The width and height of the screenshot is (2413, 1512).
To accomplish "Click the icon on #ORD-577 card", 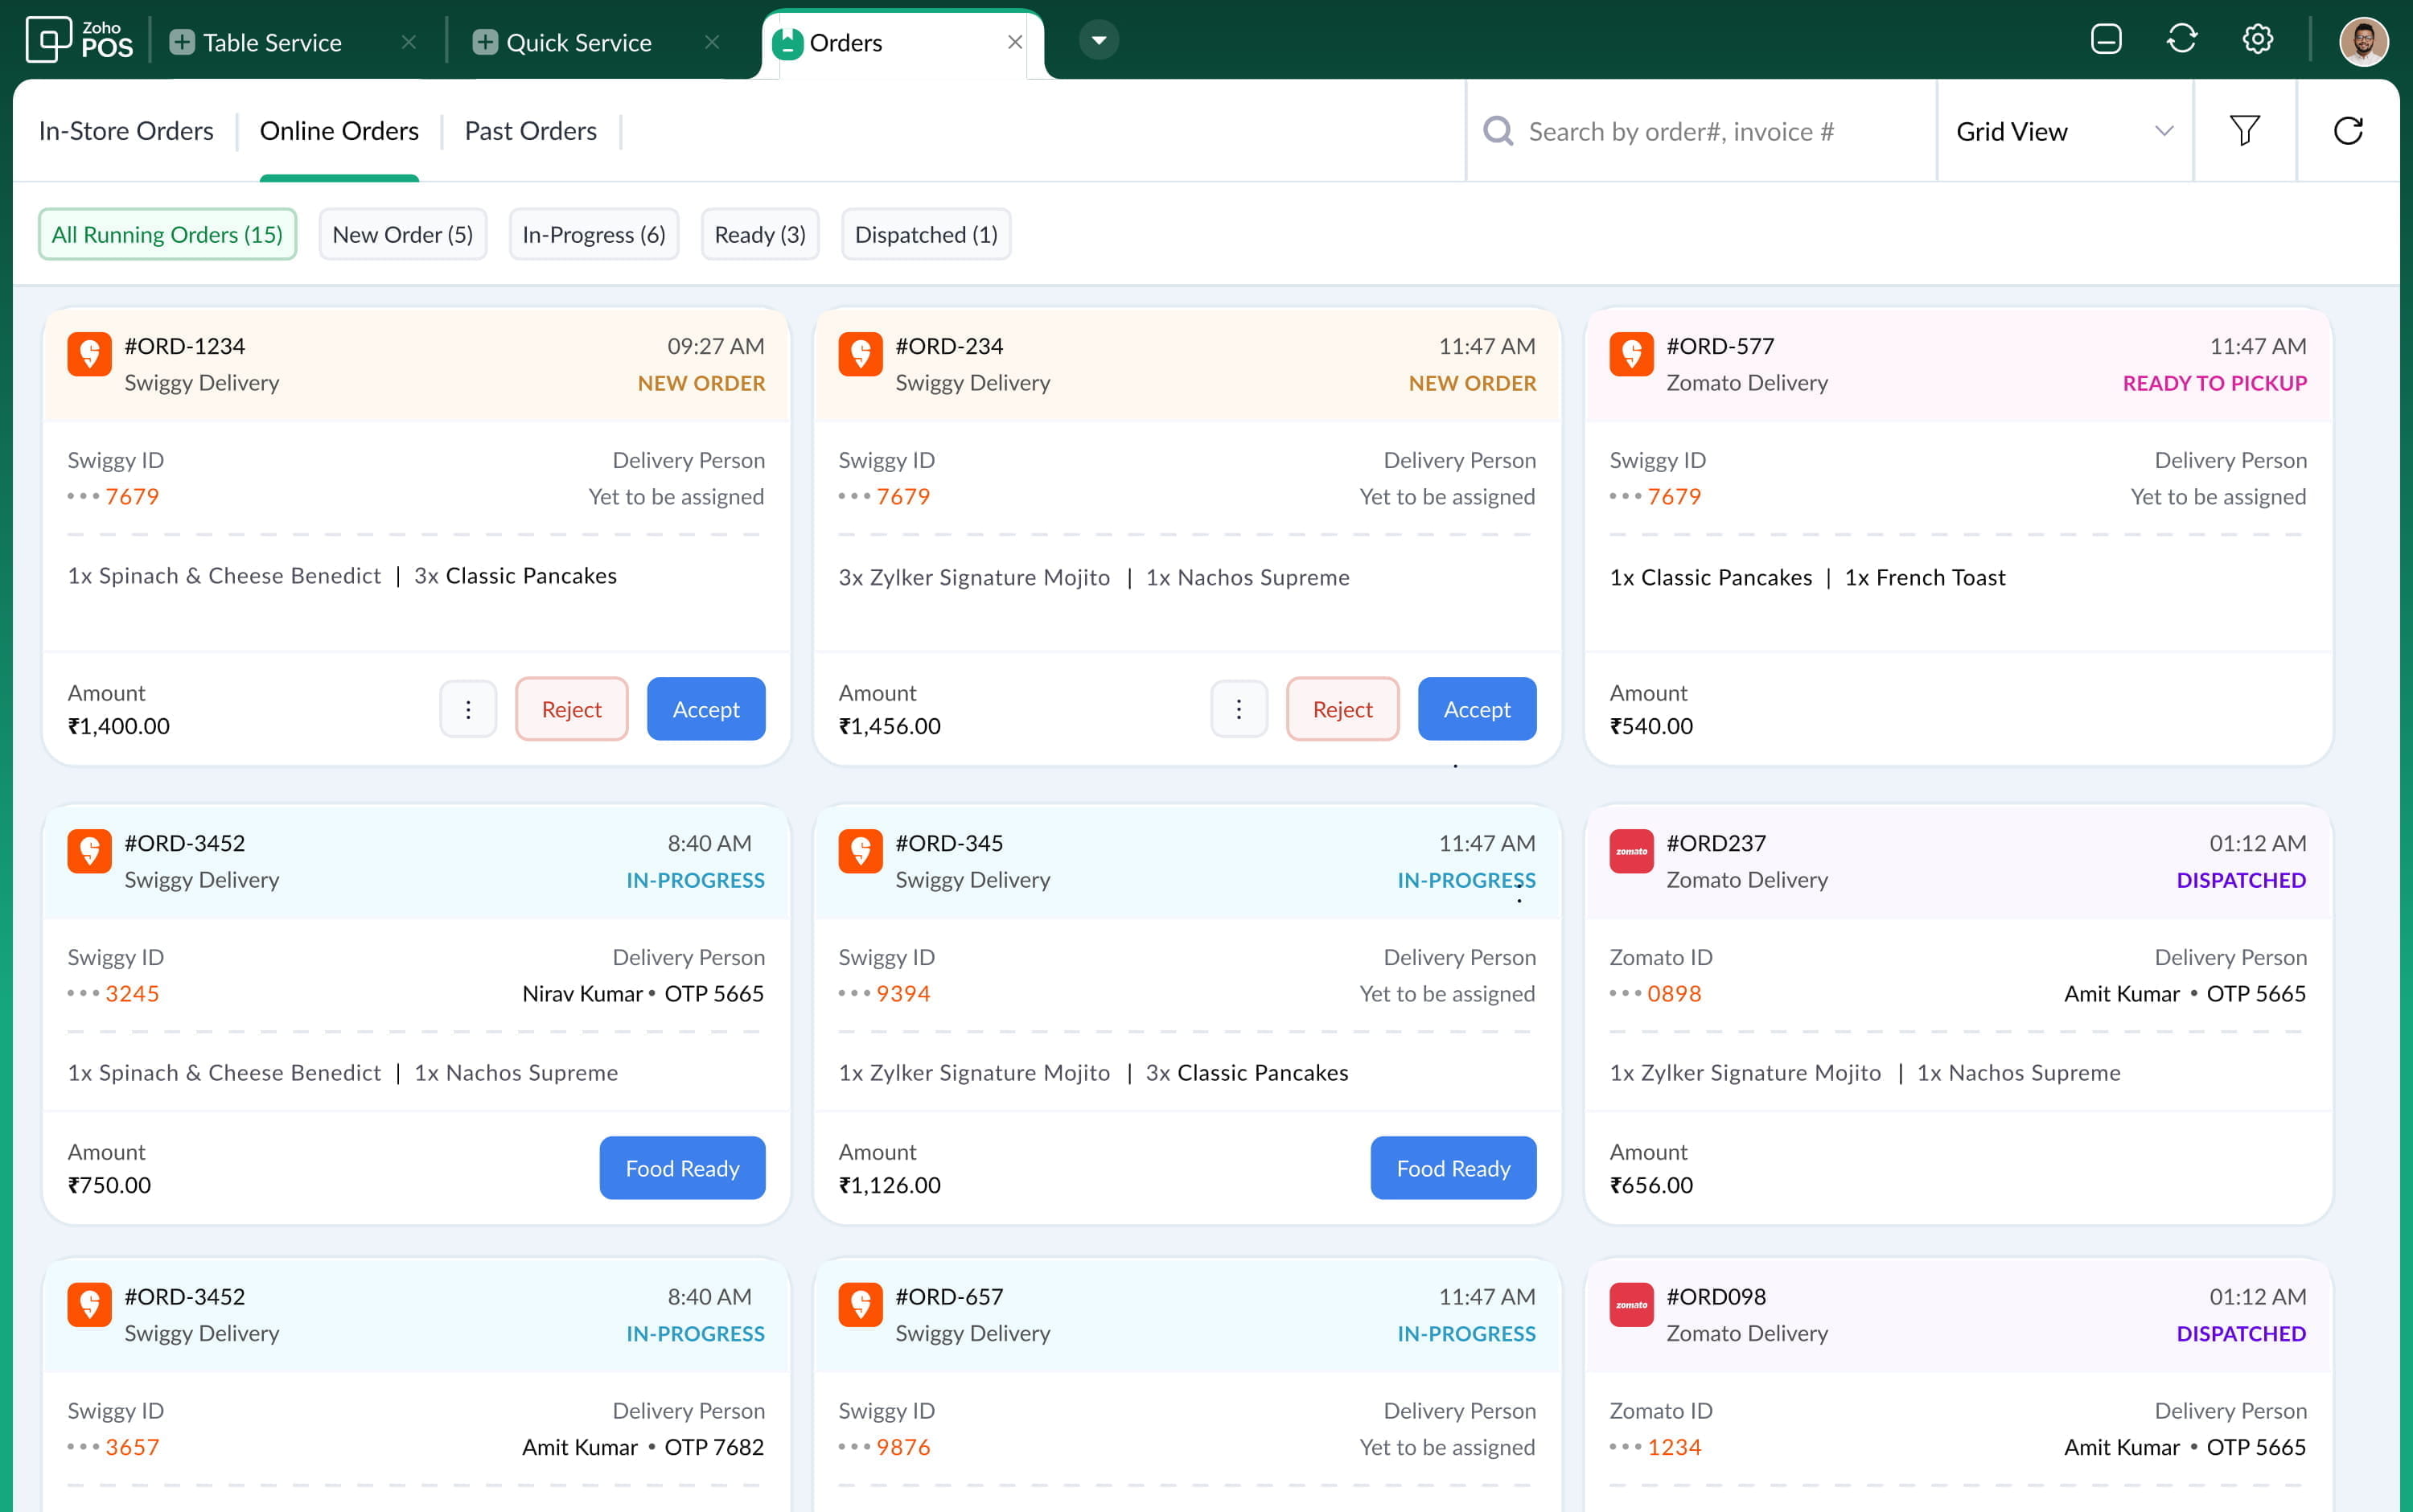I will [x=1631, y=354].
